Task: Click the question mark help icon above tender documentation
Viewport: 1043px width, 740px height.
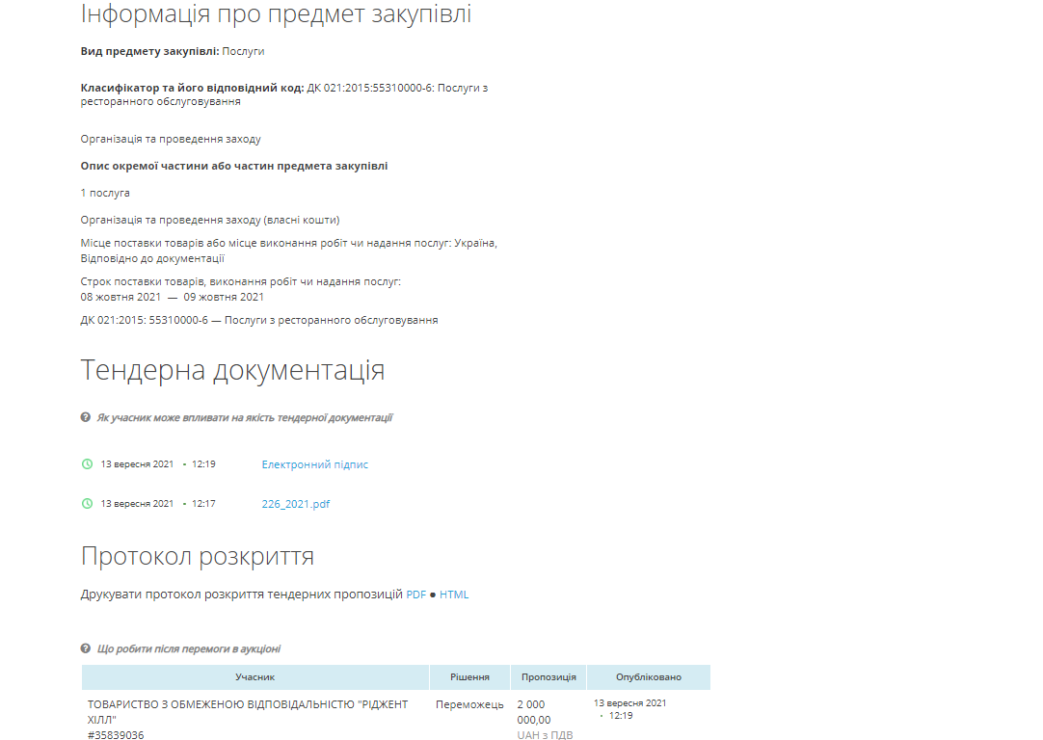Action: click(85, 418)
